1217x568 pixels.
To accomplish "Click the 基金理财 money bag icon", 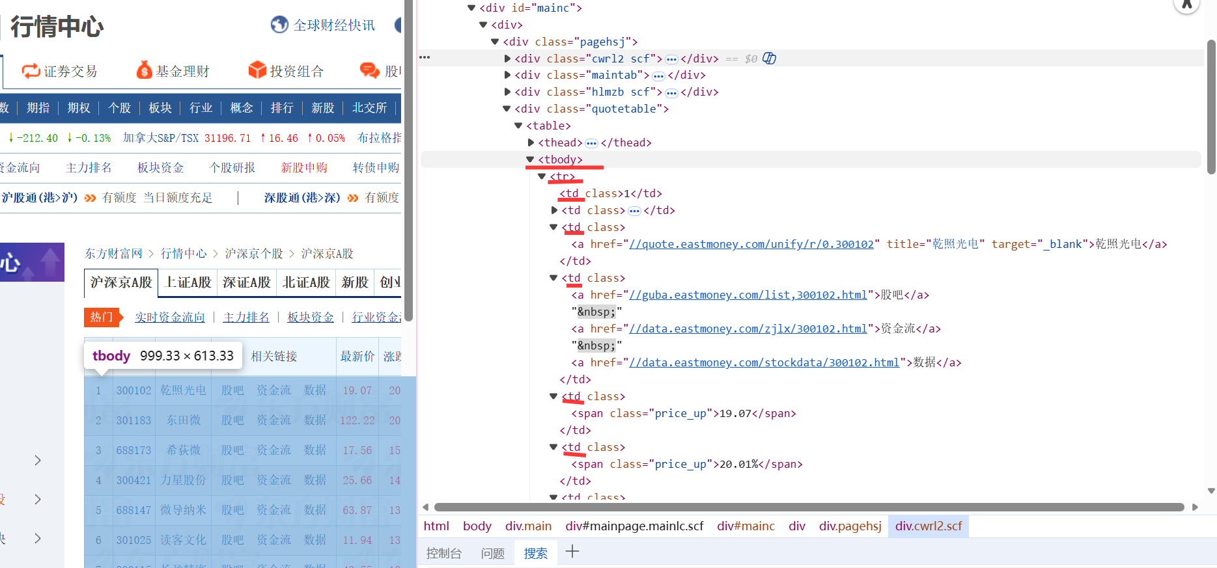I will [144, 70].
